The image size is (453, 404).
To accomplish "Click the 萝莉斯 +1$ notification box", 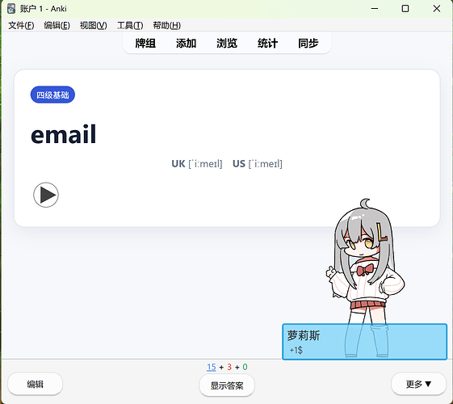I will click(x=365, y=342).
